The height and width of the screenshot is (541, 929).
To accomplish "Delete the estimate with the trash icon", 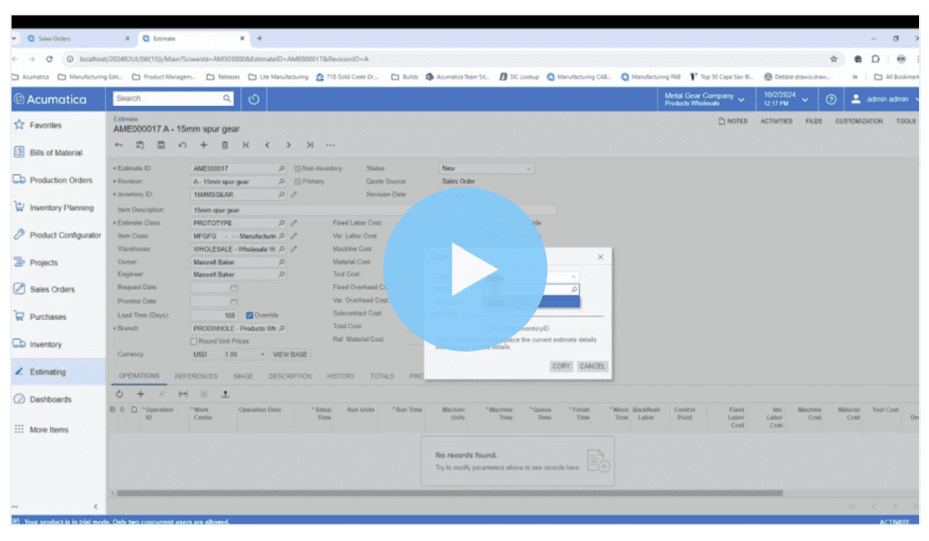I will 224,145.
